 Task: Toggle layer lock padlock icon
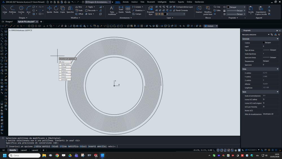162,14
